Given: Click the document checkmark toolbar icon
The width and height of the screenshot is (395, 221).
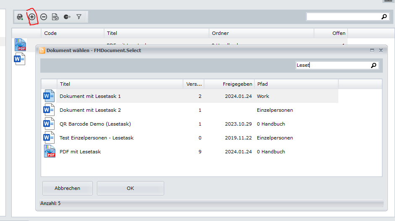Looking at the screenshot, I should click(x=55, y=17).
